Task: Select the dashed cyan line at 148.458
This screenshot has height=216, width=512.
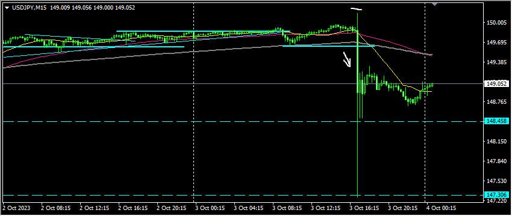Action: (242, 122)
